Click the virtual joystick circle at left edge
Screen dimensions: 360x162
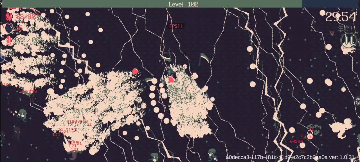[2, 57]
